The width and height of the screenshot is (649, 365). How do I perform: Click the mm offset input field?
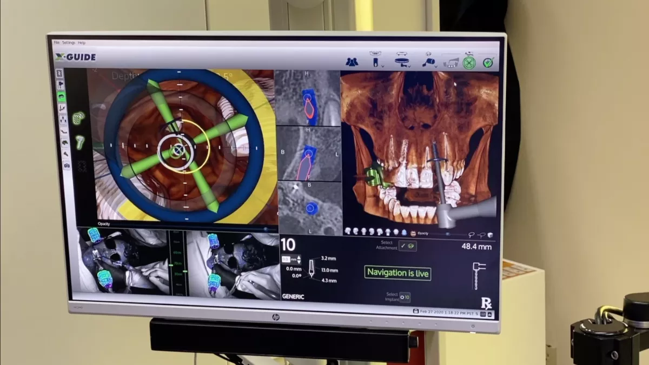coord(286,259)
